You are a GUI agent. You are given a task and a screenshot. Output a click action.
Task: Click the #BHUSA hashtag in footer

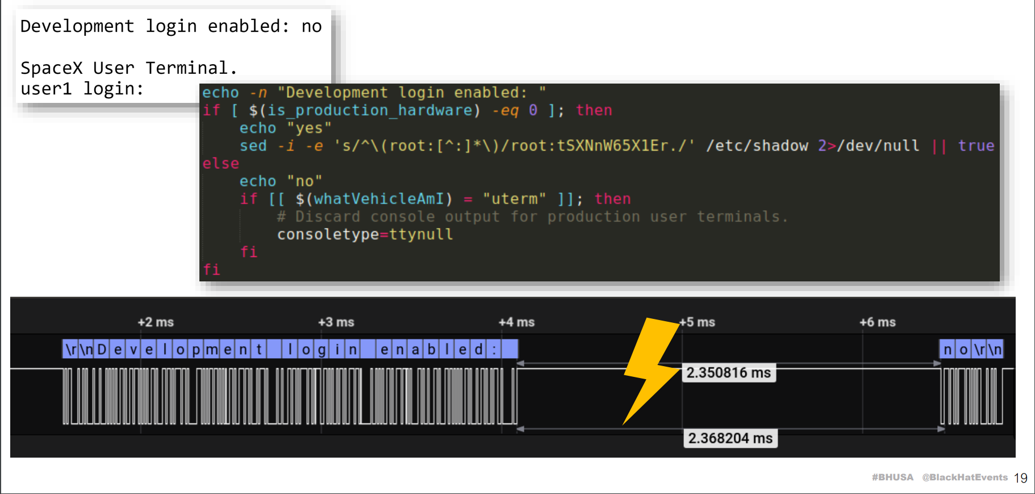tap(892, 478)
